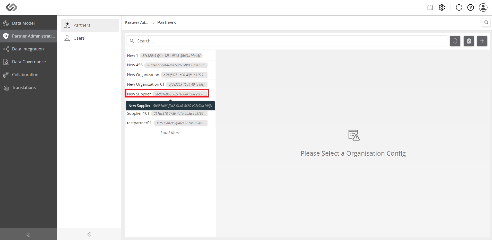Click the ID chip 261ac818-2786-4c1a...
The image size is (492, 240).
[179, 113]
